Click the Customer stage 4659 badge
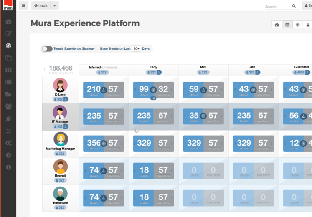This screenshot has width=312, height=217. click(301, 72)
